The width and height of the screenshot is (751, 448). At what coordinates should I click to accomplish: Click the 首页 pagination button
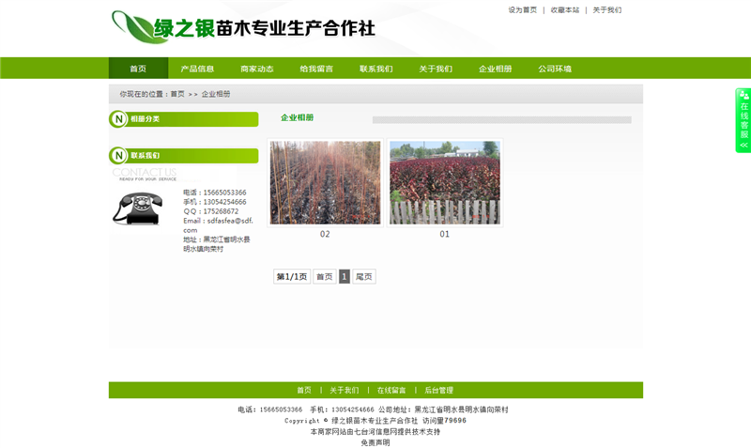pyautogui.click(x=324, y=277)
